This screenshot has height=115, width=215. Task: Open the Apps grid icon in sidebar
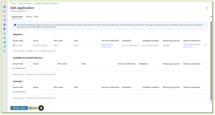(x=4, y=25)
